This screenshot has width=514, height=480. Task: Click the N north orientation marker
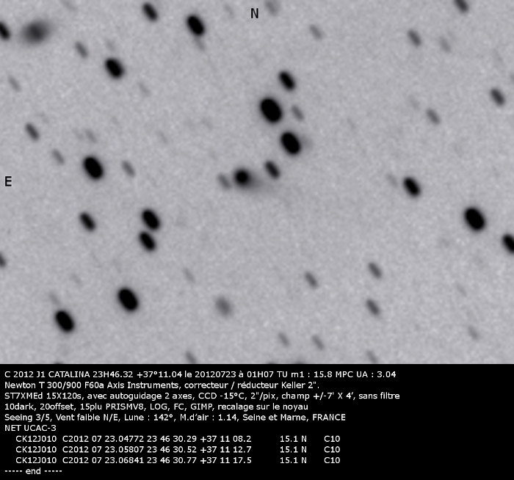coord(255,13)
